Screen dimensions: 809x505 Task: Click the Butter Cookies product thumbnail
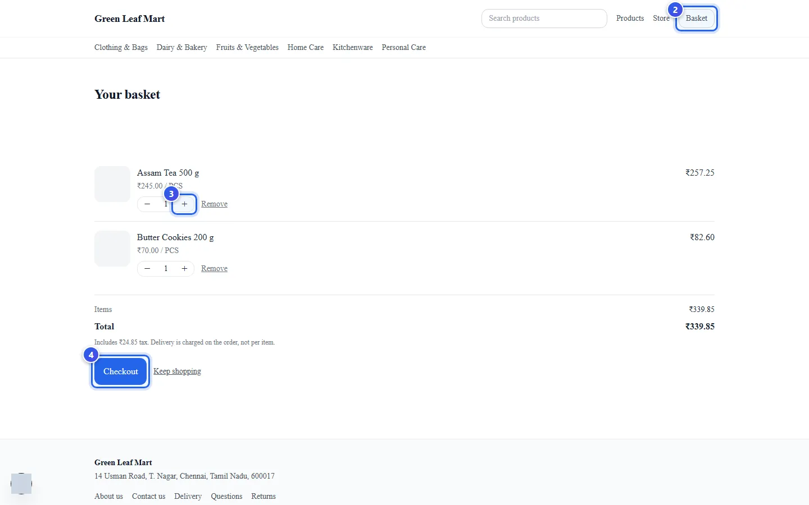pos(112,249)
